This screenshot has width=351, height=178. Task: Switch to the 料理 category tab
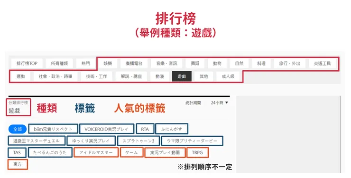pyautogui.click(x=261, y=64)
